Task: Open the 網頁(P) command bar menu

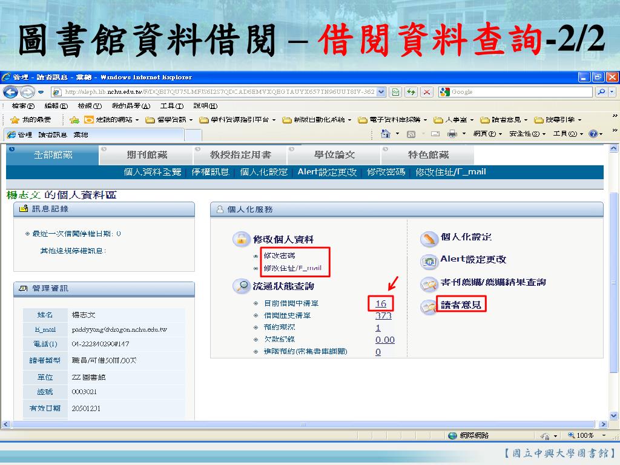Action: 487,134
